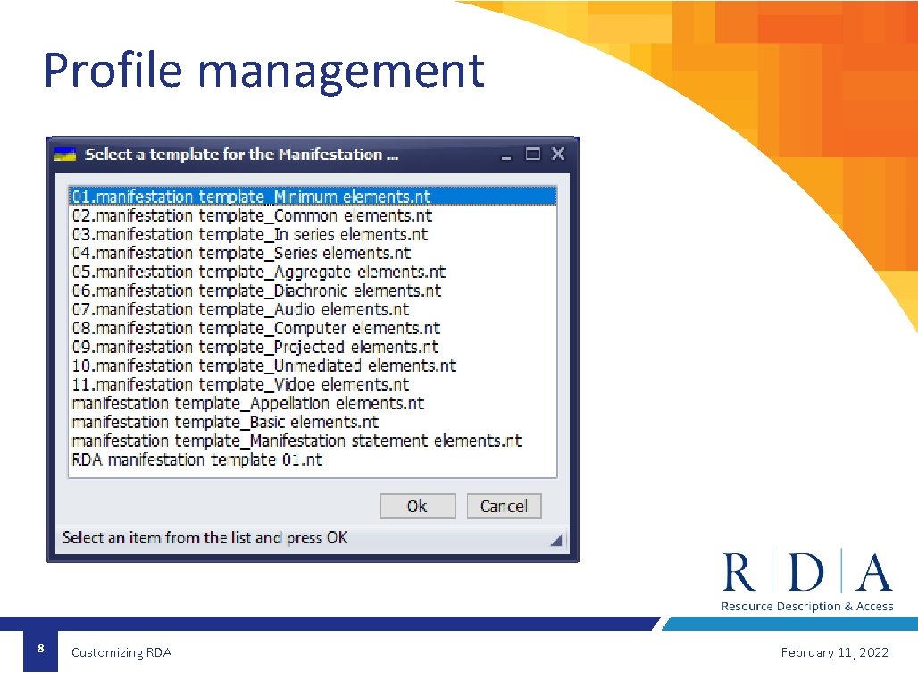The image size is (918, 689).
Task: Click the resize grip in dialog status bar
Action: pyautogui.click(x=556, y=540)
